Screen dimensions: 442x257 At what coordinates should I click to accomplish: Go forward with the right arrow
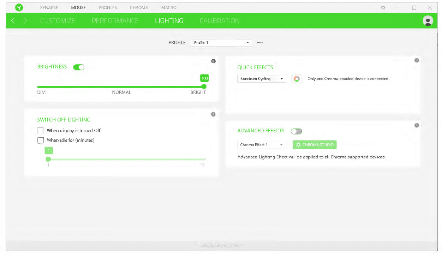click(25, 21)
